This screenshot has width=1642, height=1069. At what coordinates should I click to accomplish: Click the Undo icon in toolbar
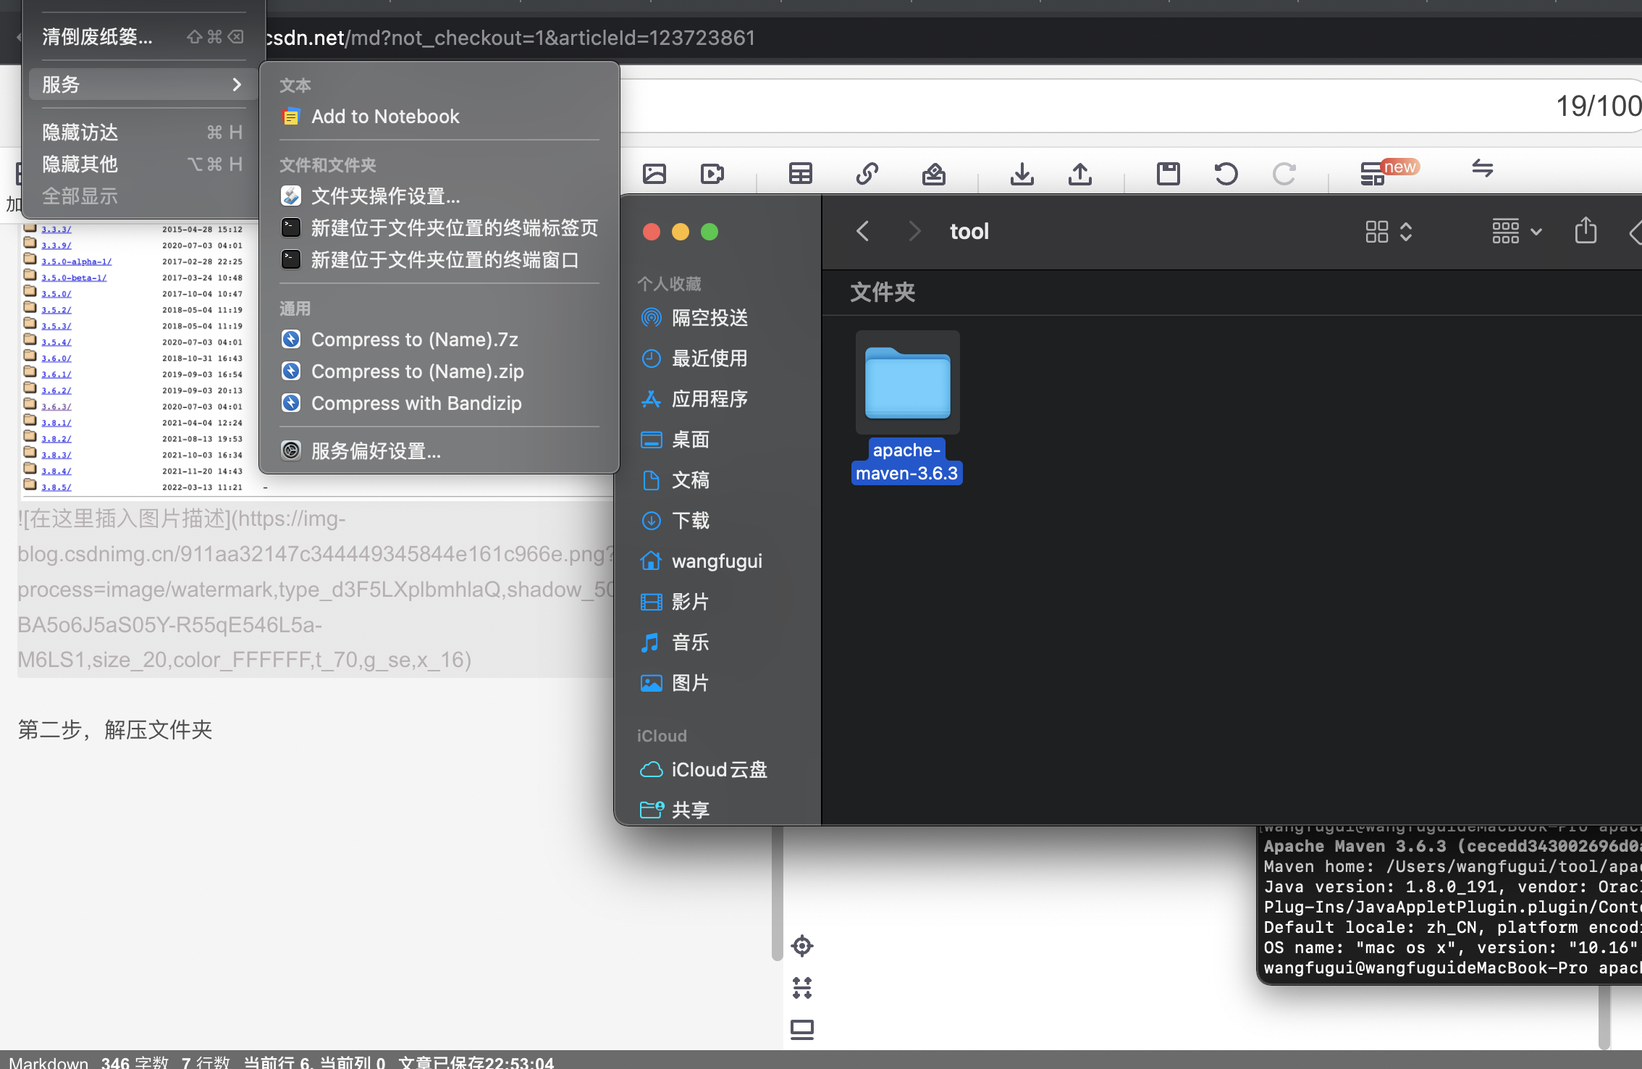(1226, 172)
